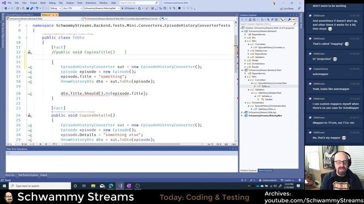Select Validate.cs in Solution Explorer
Image resolution: width=364 pixels, height=204 pixels.
click(x=267, y=96)
